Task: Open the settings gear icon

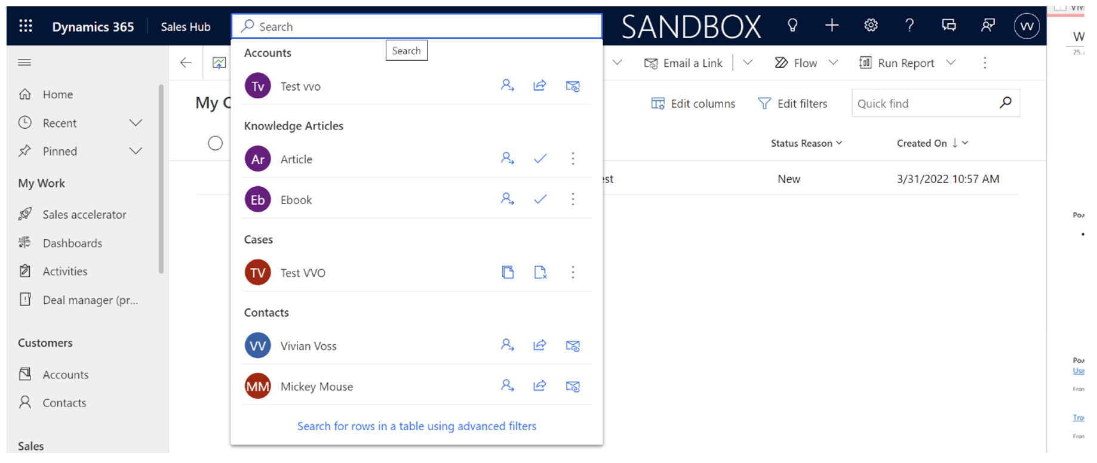Action: click(x=871, y=25)
